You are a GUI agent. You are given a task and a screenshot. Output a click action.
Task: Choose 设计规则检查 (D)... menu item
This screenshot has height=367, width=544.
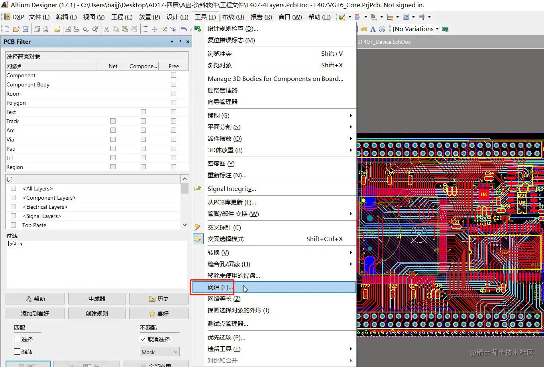tap(274, 29)
